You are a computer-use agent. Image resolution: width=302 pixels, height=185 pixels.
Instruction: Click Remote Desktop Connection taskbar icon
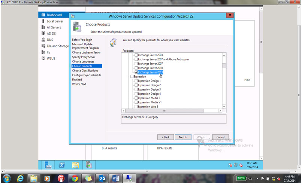coord(129,179)
